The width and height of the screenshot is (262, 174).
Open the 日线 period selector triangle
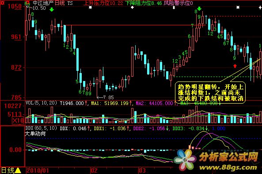18,170
